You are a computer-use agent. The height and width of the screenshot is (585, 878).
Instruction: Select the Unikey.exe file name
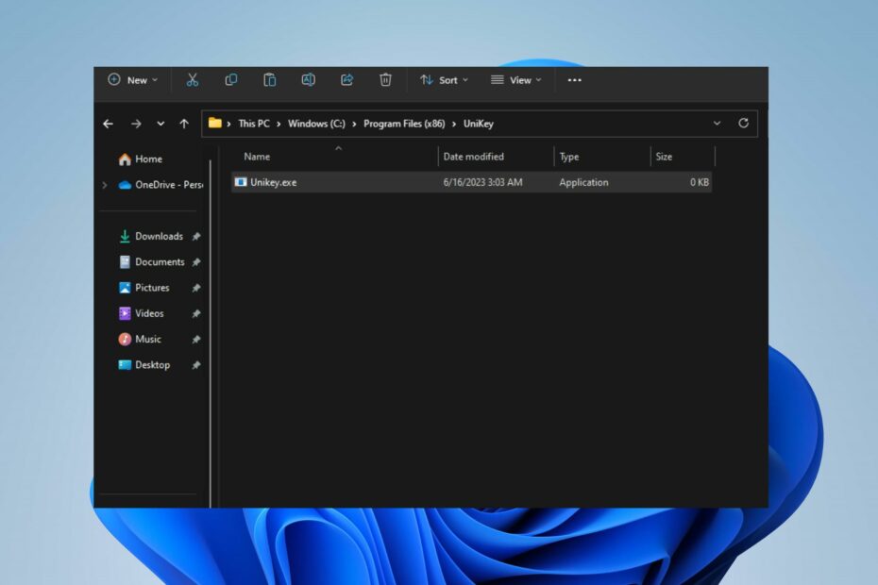point(273,182)
